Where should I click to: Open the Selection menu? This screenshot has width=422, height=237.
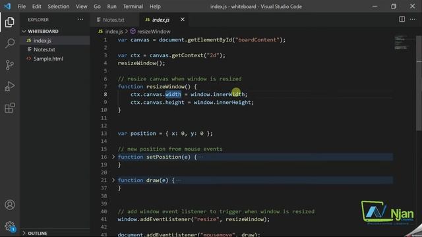pos(59,7)
